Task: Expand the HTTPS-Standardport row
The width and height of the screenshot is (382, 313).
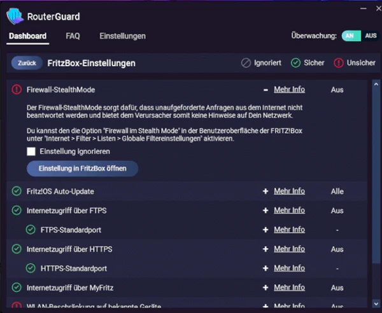Action: point(265,268)
